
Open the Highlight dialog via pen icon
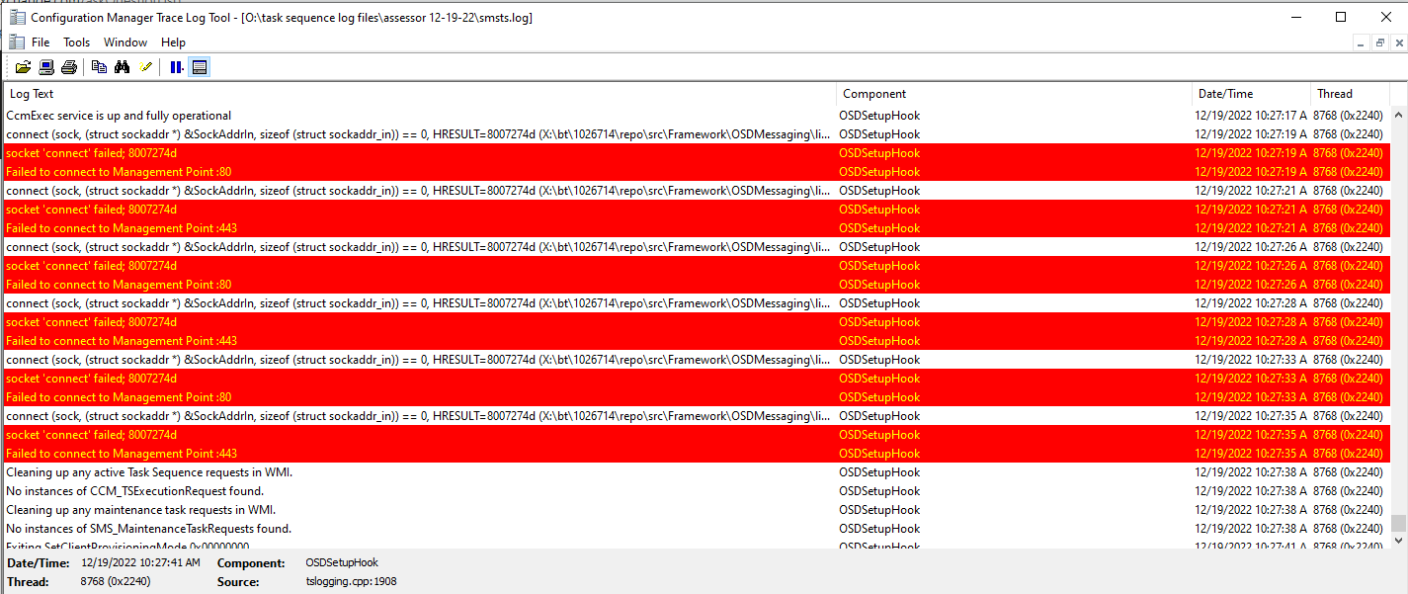coord(145,66)
